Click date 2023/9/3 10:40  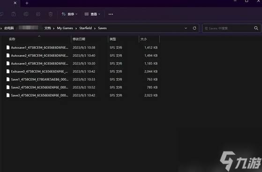(x=84, y=55)
